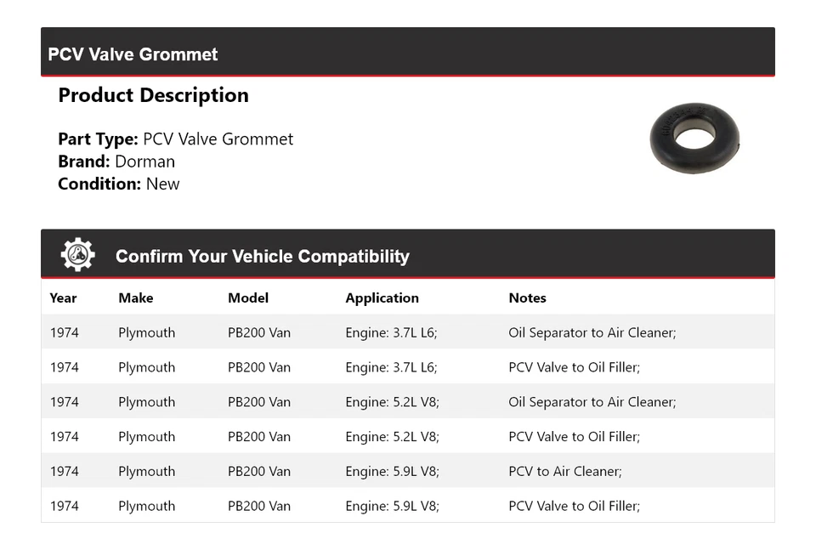Click the Notes column header
This screenshot has width=816, height=550.
527,298
